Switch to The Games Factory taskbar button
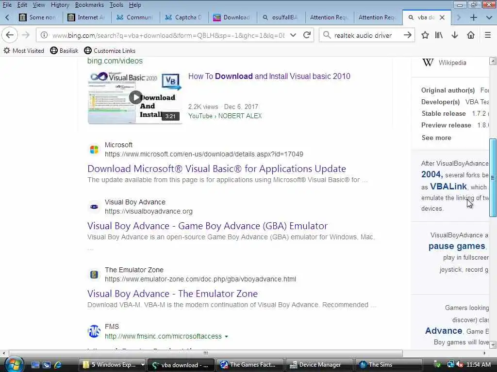Screen dimensions: 497x372 point(250,365)
